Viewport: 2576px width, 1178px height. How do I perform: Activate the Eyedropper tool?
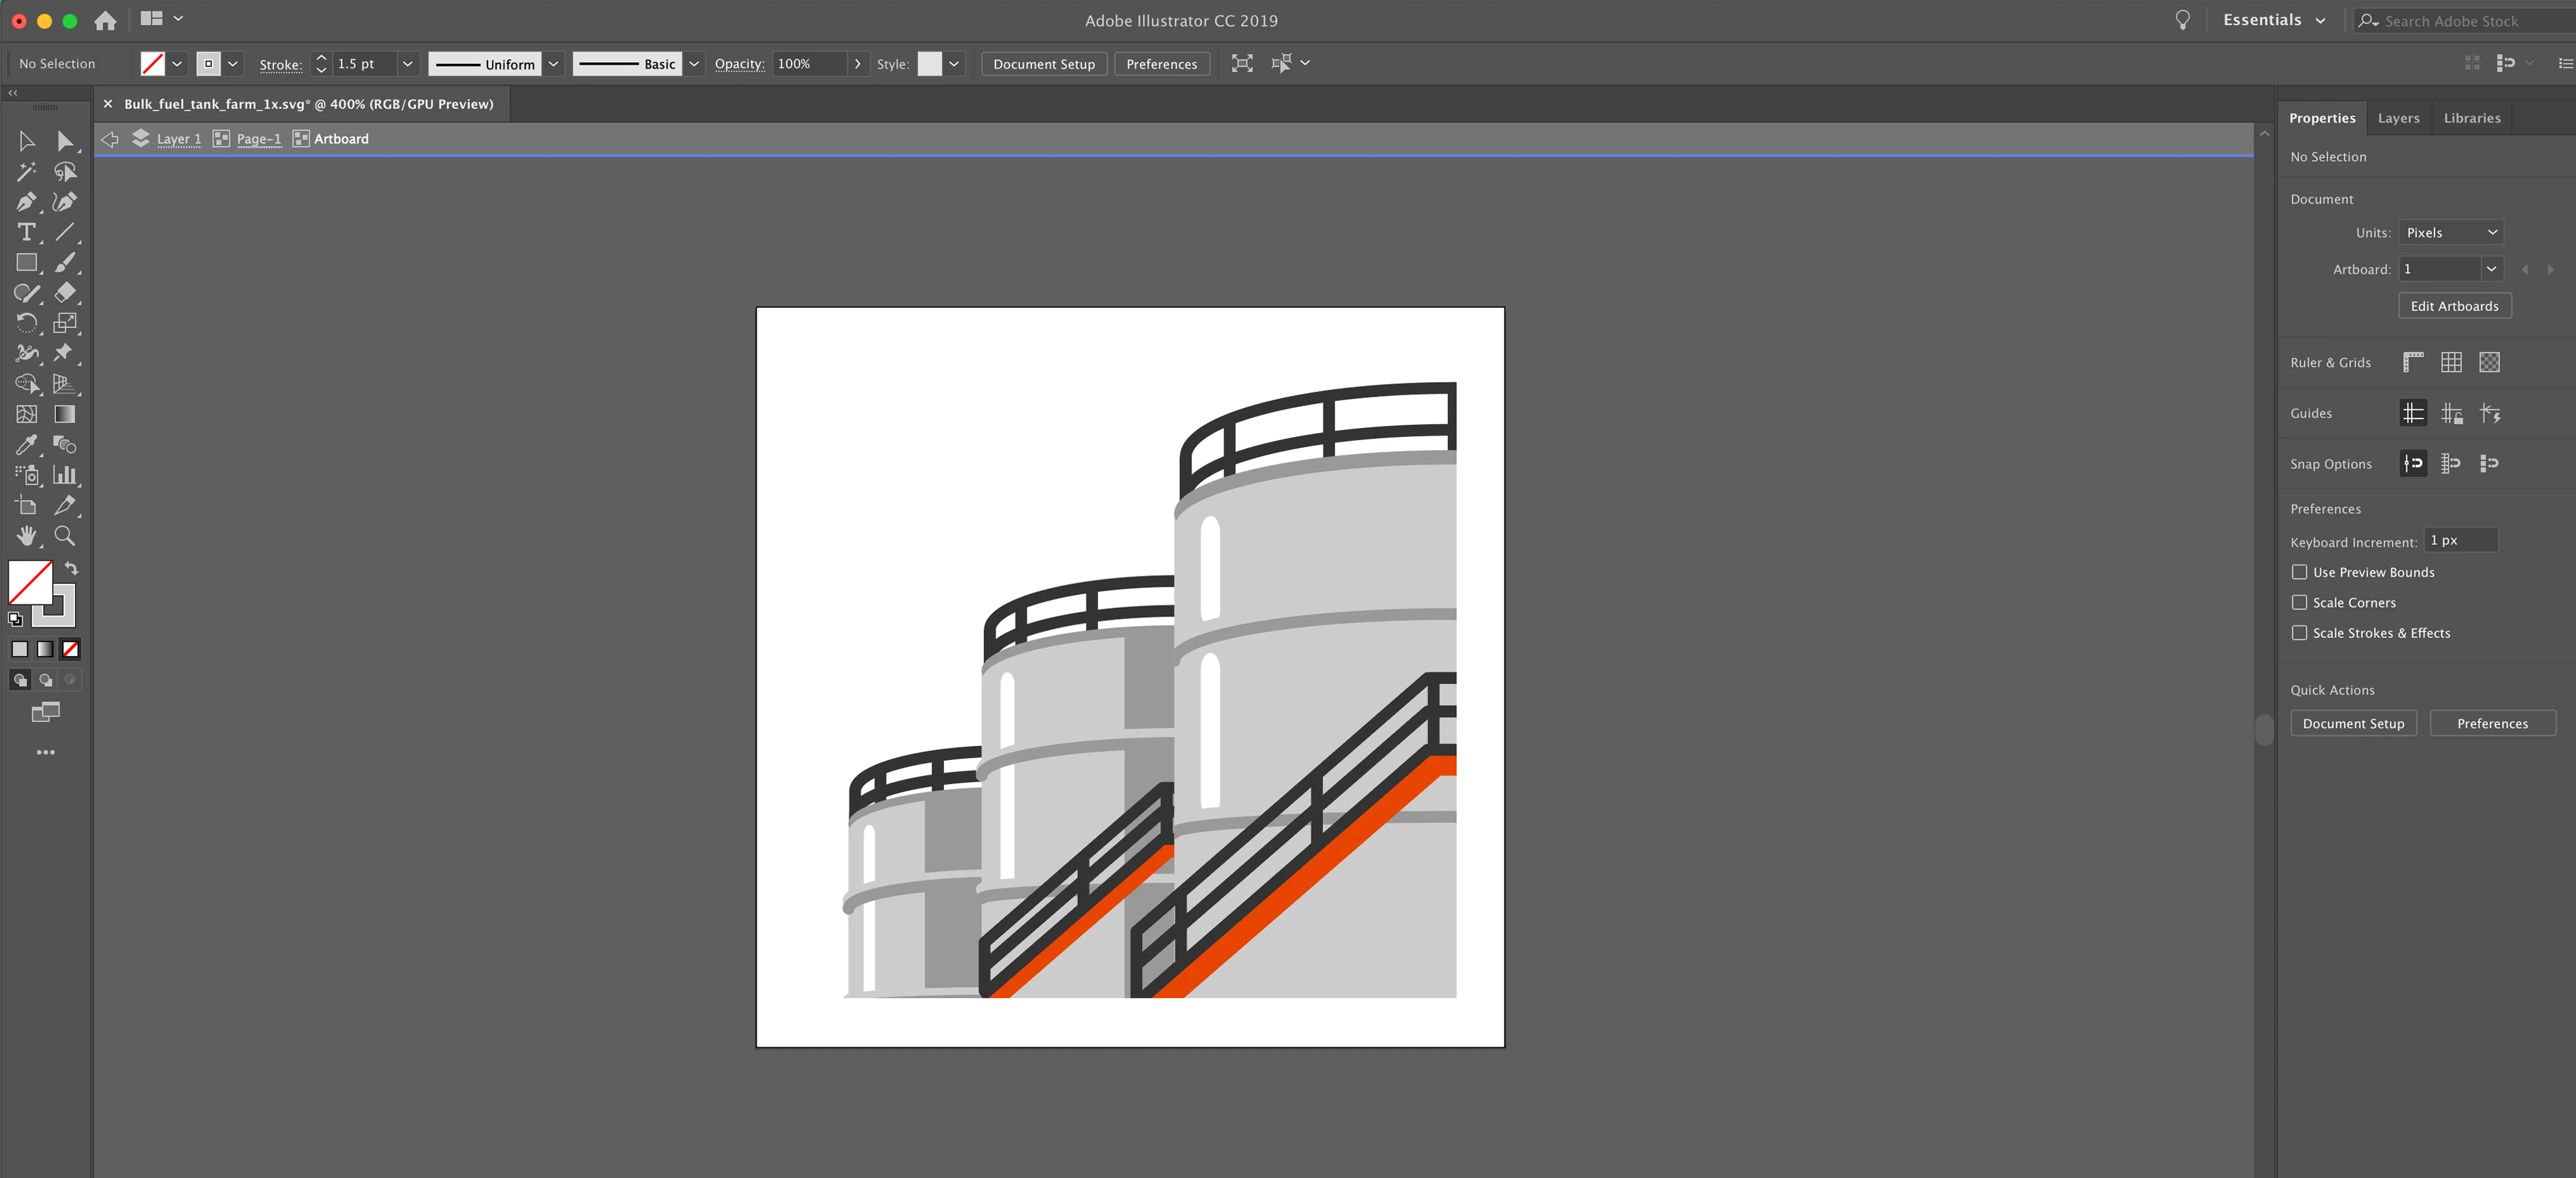(x=26, y=444)
